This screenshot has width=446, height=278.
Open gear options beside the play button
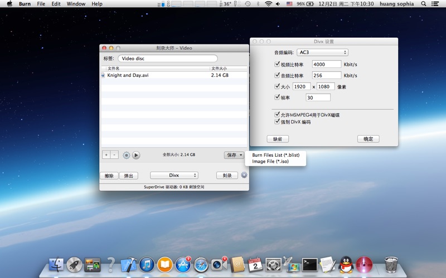(126, 156)
